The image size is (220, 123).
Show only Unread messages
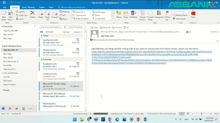click(x=49, y=32)
